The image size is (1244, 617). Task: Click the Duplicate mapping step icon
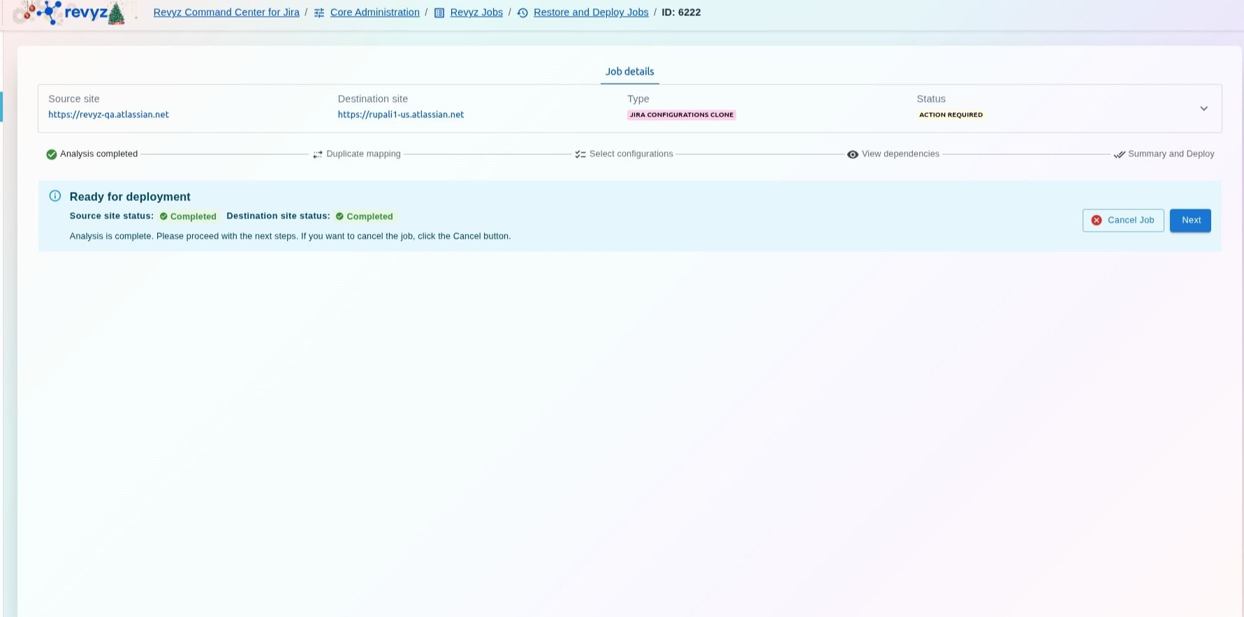point(318,154)
